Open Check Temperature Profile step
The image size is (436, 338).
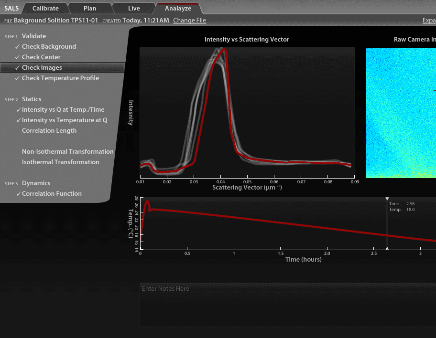tap(60, 78)
